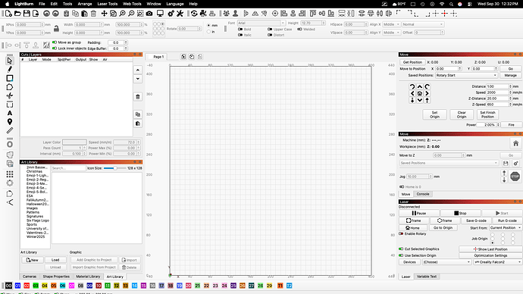Open Saved Positions Rotary Start dropdown
Image resolution: width=523 pixels, height=294 pixels.
point(467,75)
